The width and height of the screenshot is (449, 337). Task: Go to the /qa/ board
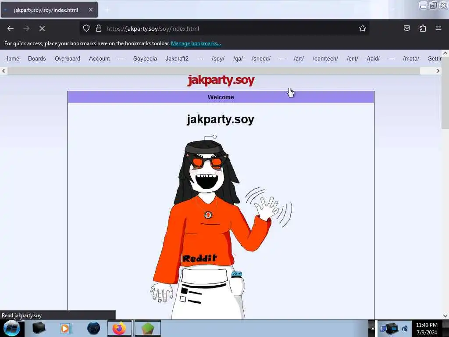(x=238, y=59)
